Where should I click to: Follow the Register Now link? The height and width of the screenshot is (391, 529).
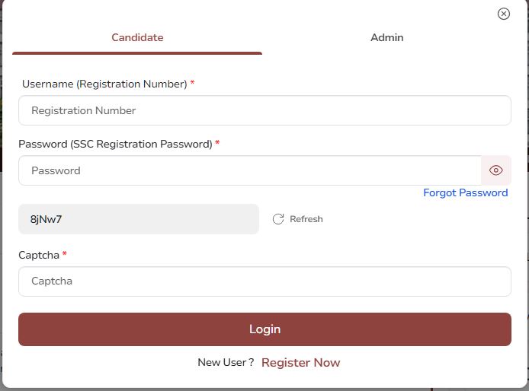(x=300, y=363)
